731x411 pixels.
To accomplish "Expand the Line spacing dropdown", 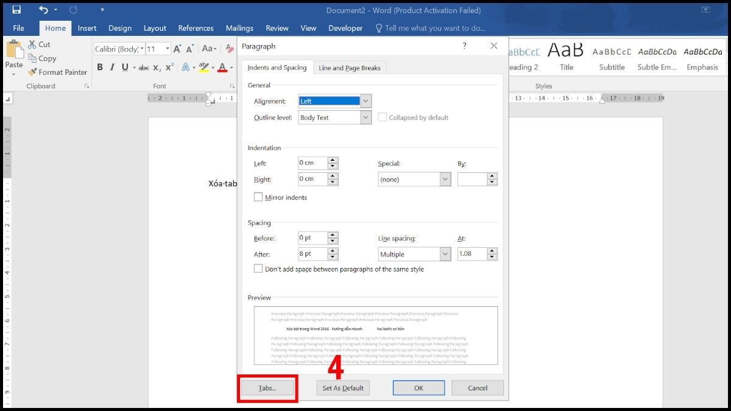I will pyautogui.click(x=444, y=254).
